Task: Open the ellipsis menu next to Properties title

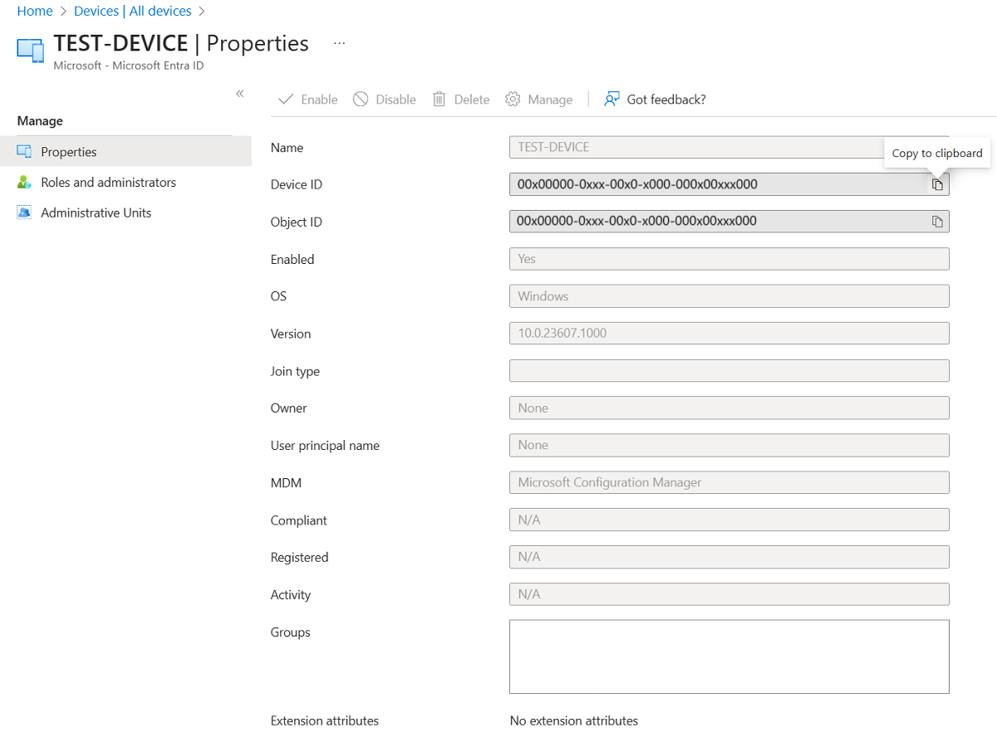Action: tap(338, 43)
